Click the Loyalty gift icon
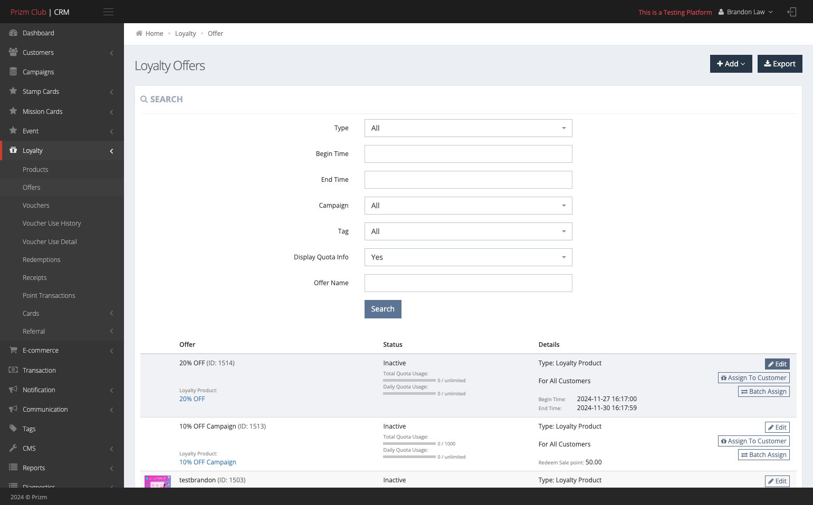The image size is (813, 505). pyautogui.click(x=13, y=150)
